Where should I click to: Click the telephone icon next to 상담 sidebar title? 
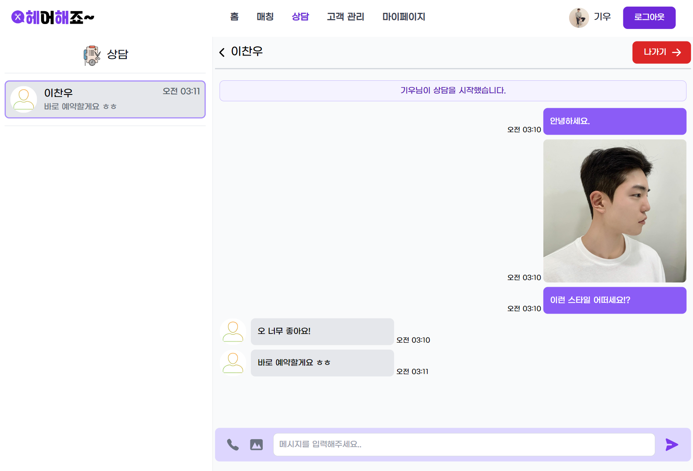(92, 55)
